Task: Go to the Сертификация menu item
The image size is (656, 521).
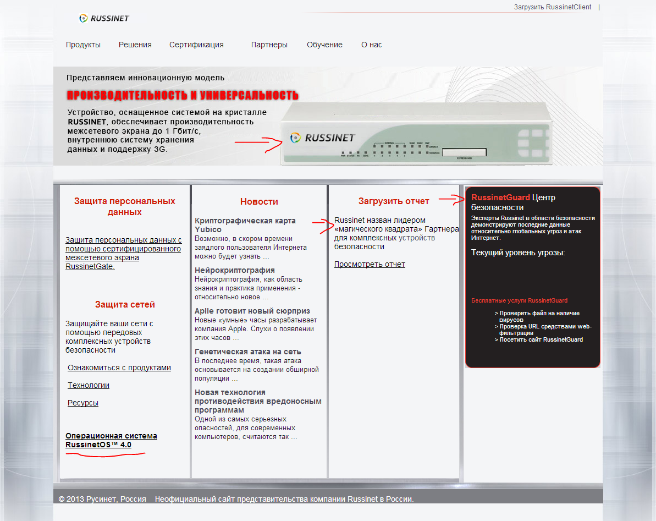Action: coord(196,45)
